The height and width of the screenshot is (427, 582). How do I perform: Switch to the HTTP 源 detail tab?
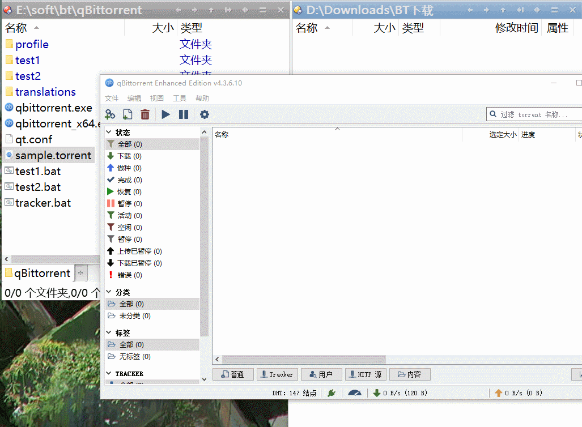coord(366,374)
